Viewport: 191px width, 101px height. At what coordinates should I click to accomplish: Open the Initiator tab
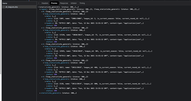[x=74, y=3]
